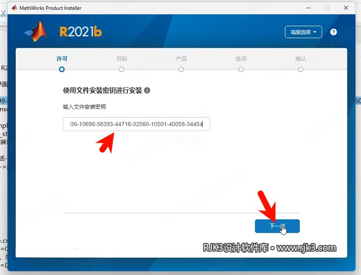Click the MathWorks icon in the title bar
Image resolution: width=361 pixels, height=275 pixels.
tap(14, 8)
